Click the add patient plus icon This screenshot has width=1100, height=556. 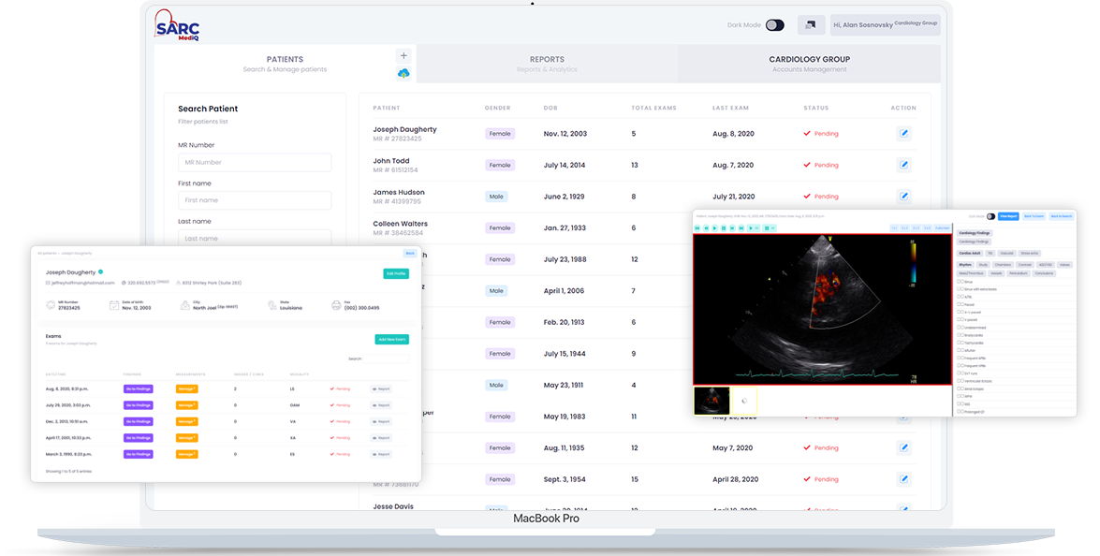click(x=403, y=56)
